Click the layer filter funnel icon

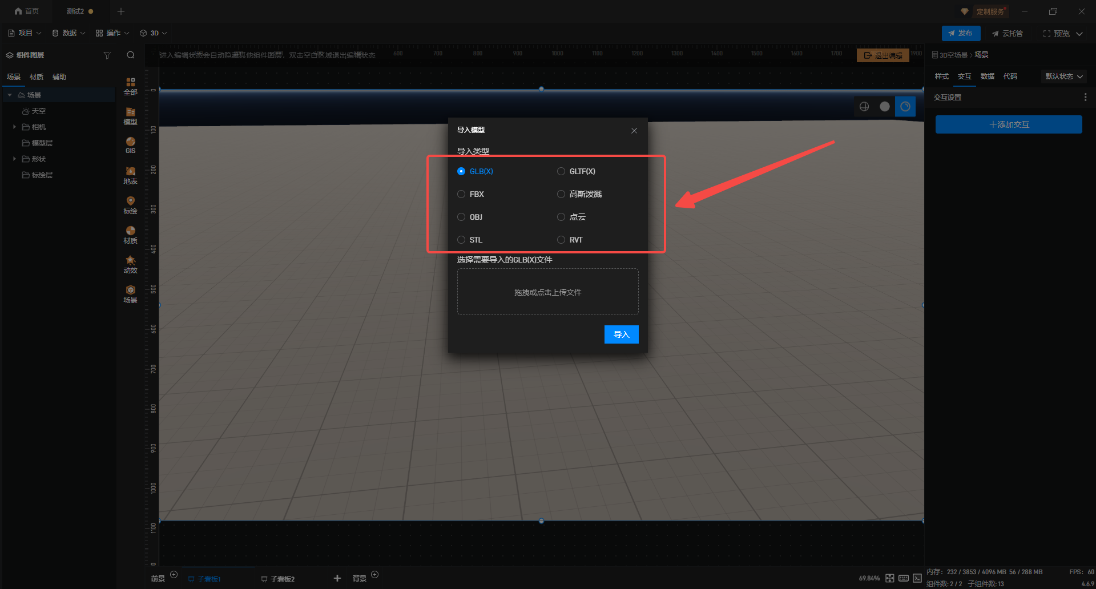pos(107,55)
